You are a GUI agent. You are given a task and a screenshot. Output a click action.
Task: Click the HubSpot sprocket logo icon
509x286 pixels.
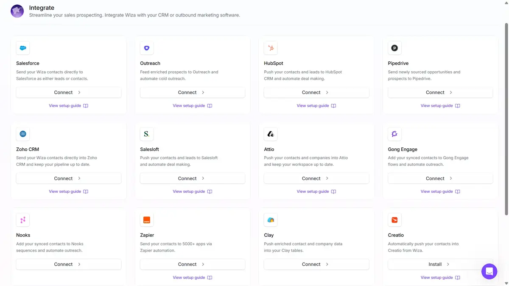pos(271,48)
